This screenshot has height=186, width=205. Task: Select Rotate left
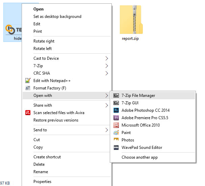click(x=67, y=49)
